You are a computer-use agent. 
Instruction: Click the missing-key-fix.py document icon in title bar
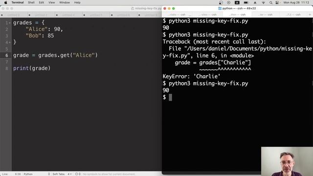(x=133, y=8)
